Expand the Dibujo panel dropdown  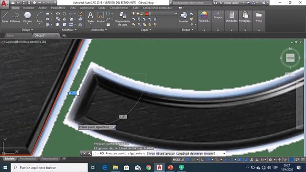click(x=27, y=30)
